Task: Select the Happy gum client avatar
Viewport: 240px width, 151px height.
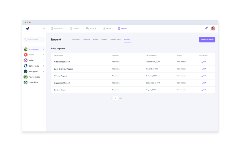Action: [25, 71]
